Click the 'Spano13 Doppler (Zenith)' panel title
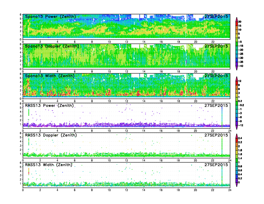This screenshot has width=264, height=204. pos(52,46)
